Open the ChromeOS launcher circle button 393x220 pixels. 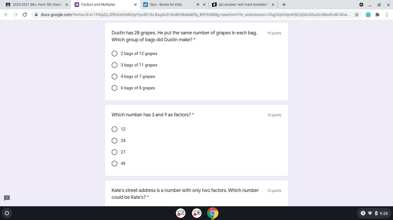(7, 213)
